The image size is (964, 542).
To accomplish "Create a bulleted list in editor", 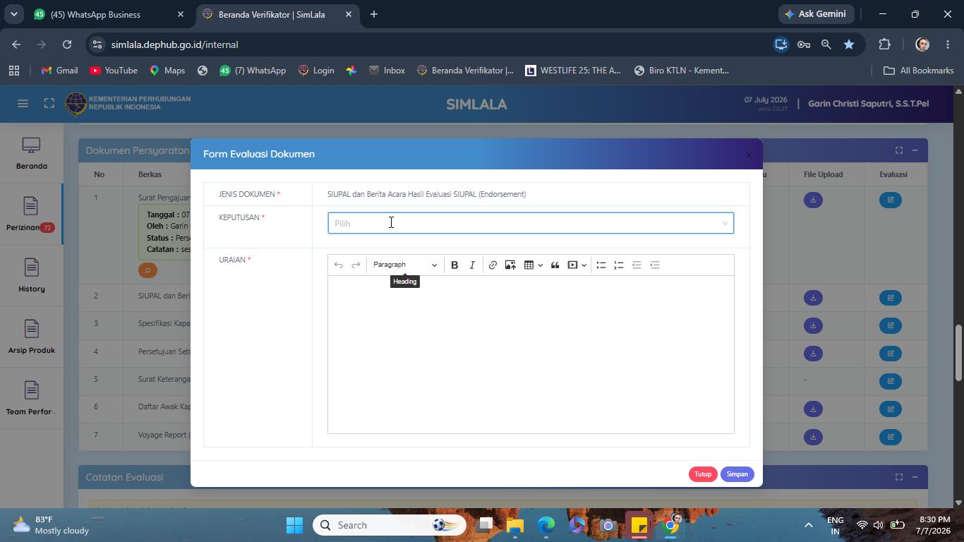I will [x=601, y=265].
